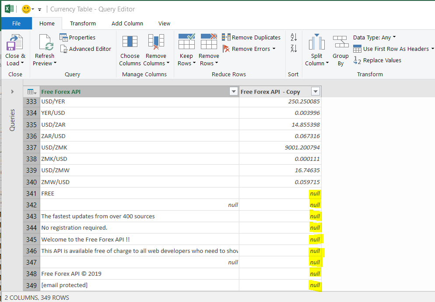Click the Refresh Preview icon
Image resolution: width=435 pixels, height=302 pixels.
(x=46, y=42)
